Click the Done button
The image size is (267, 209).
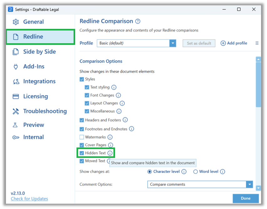pyautogui.click(x=246, y=198)
